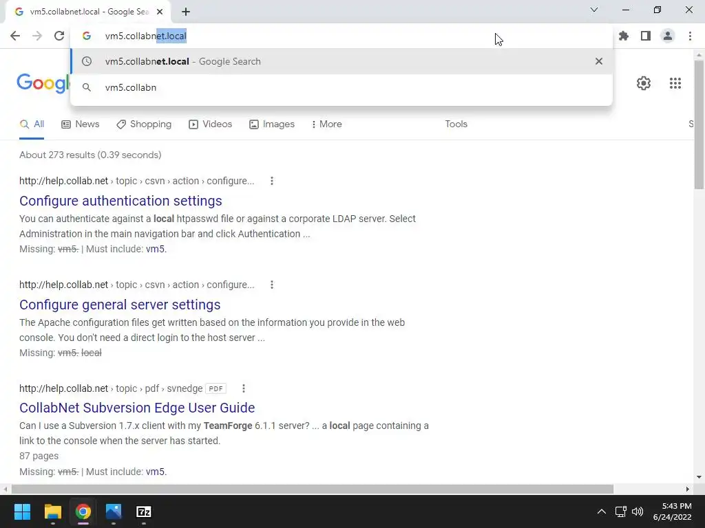Open the Extensions puzzle icon
705x528 pixels.
pyautogui.click(x=624, y=36)
